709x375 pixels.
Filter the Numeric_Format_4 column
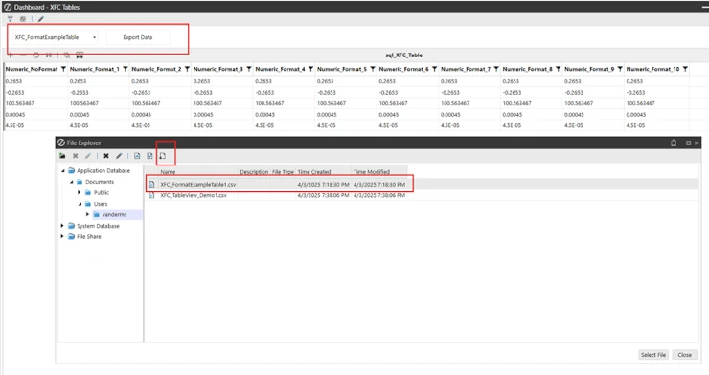click(x=310, y=69)
